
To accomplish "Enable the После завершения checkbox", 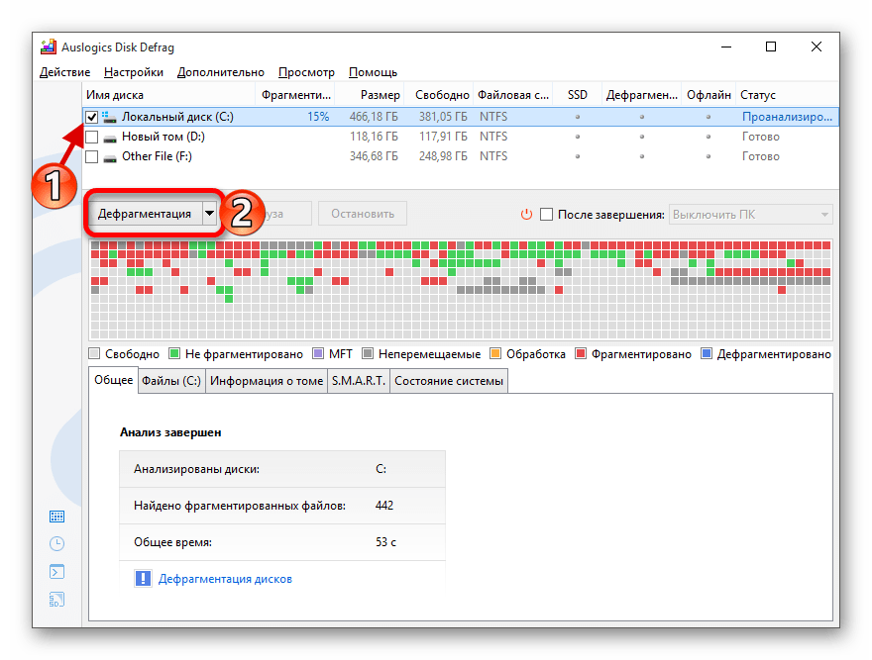I will [x=547, y=214].
